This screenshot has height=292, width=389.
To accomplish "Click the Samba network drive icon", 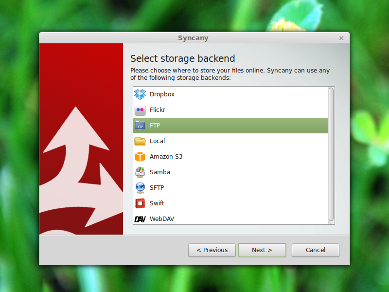I will coord(140,172).
